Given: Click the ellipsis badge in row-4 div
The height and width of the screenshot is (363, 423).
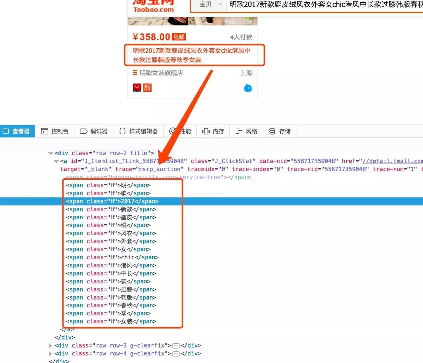Looking at the screenshot, I should point(176,354).
